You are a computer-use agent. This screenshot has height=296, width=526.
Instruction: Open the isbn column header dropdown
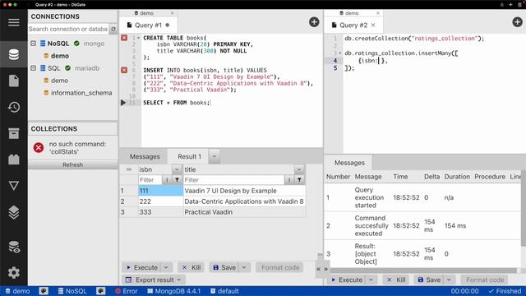177,169
